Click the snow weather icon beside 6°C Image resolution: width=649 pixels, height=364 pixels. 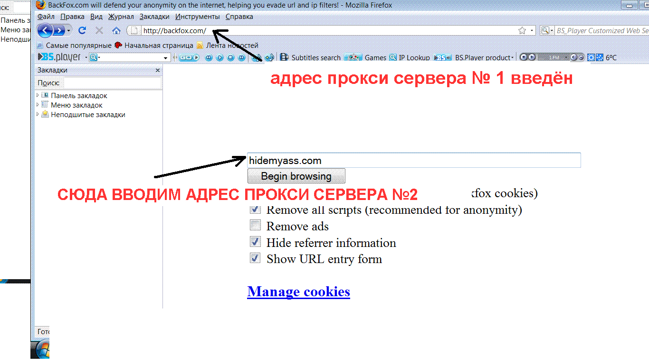599,57
